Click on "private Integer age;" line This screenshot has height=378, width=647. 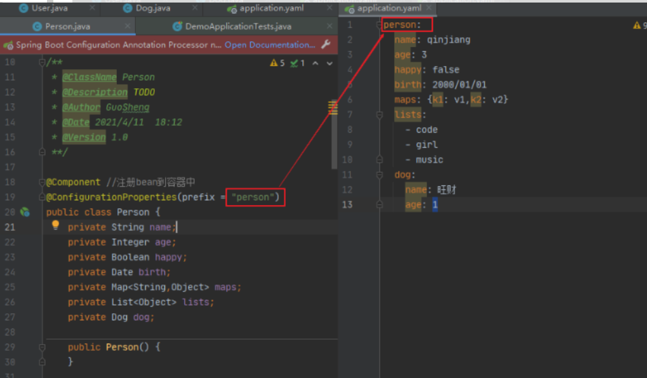click(122, 242)
